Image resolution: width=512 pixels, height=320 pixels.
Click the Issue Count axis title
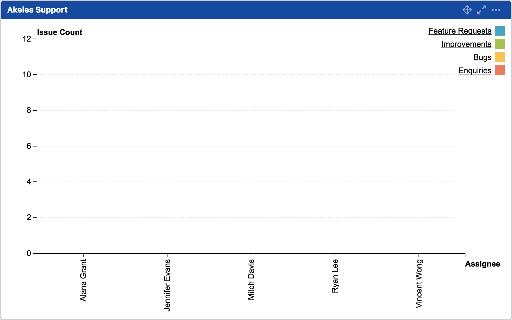coord(60,32)
